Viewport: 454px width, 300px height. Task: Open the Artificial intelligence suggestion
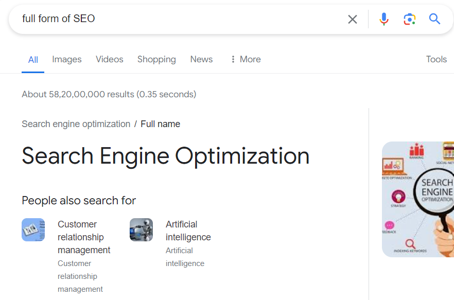(188, 231)
